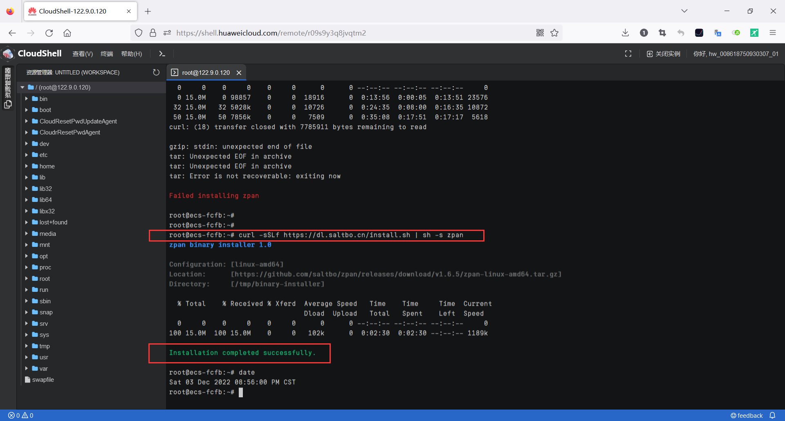Expand the etc folder

tap(26, 155)
